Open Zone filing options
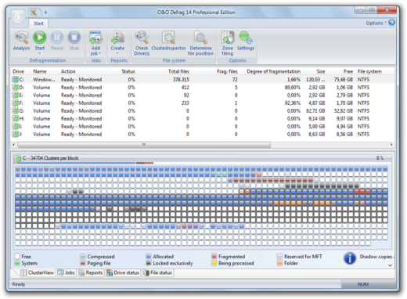Image resolution: width=407 pixels, height=299 pixels. [x=228, y=43]
